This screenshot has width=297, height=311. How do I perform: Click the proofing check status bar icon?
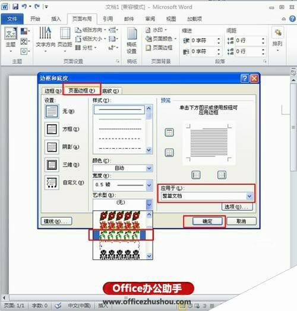click(58, 306)
